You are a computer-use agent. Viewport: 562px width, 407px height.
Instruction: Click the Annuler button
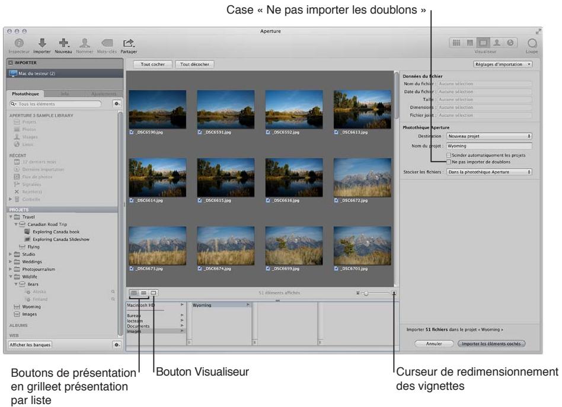coord(434,344)
